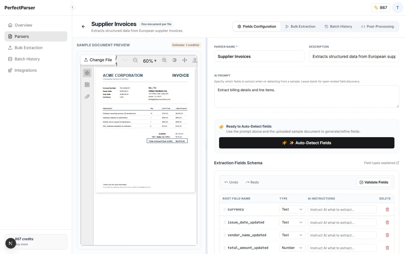Open Batch History in the left sidebar

(x=36, y=59)
